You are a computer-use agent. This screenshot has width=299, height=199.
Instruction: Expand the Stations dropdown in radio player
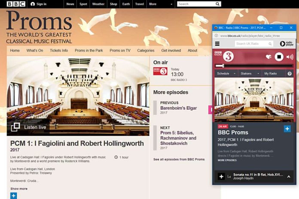coord(250,73)
